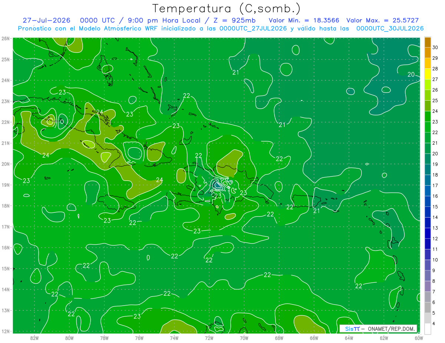This screenshot has width=445, height=343.
Task: Click the color scale label '19'
Action: pyautogui.click(x=435, y=164)
